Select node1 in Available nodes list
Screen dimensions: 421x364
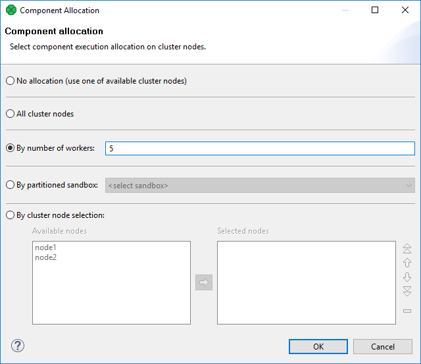click(45, 247)
